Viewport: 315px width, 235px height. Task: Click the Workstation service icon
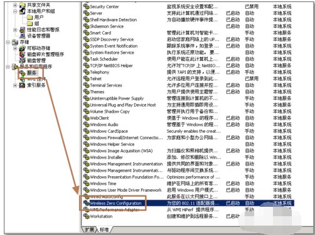86,216
